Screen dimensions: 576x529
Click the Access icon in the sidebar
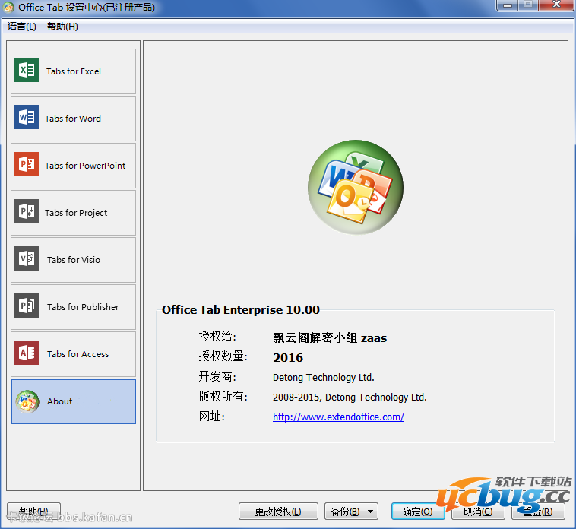27,353
